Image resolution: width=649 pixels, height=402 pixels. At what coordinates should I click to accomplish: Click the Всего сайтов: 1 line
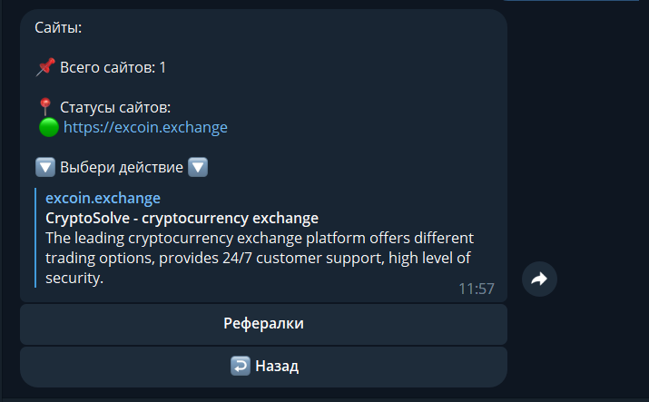coord(113,67)
